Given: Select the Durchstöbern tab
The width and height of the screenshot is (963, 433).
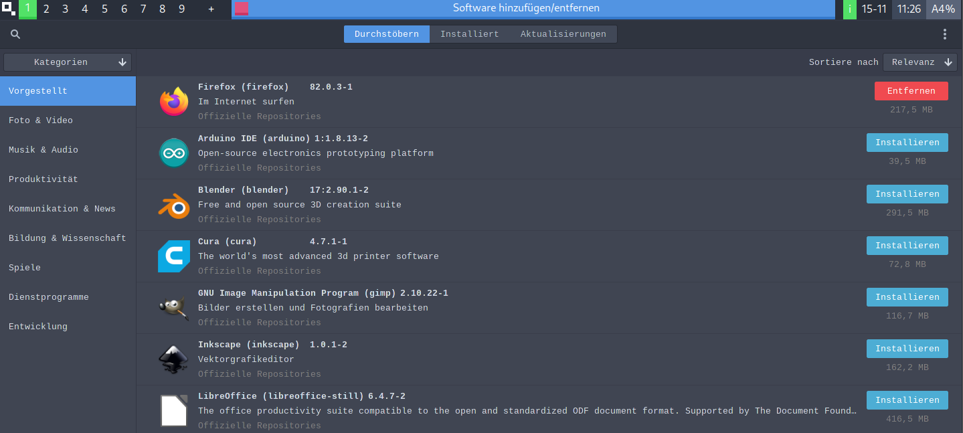Looking at the screenshot, I should 387,34.
